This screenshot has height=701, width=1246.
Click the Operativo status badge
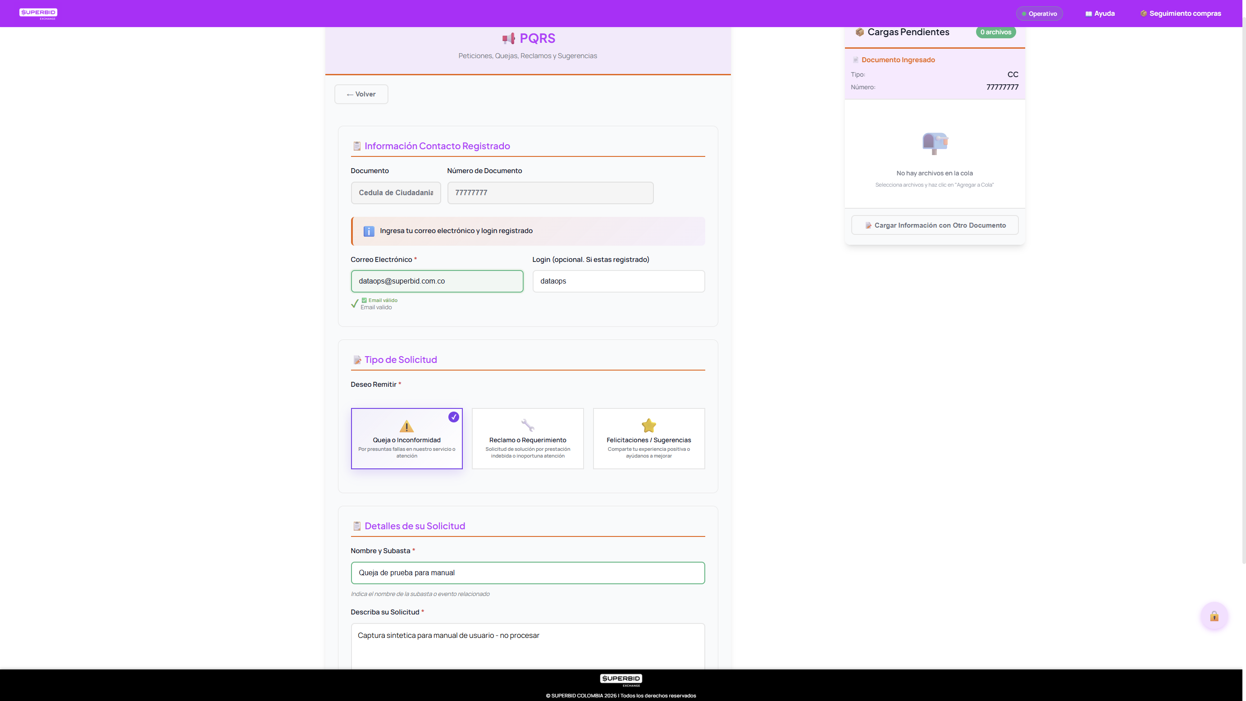point(1039,14)
